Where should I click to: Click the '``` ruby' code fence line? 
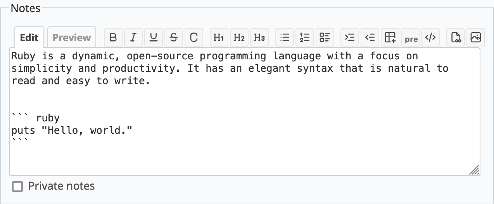coord(36,118)
